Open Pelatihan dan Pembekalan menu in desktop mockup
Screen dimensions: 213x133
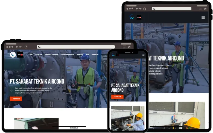pyautogui.click(x=67, y=55)
